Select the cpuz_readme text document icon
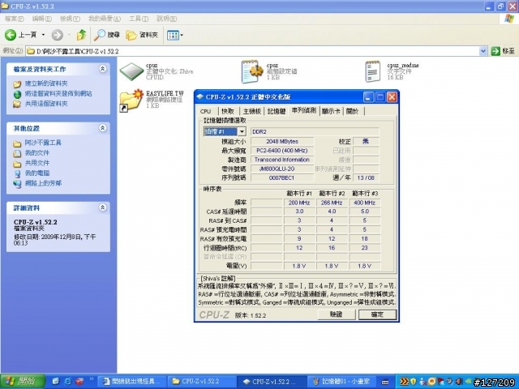Viewport: 519px width, 389px height. [373, 71]
